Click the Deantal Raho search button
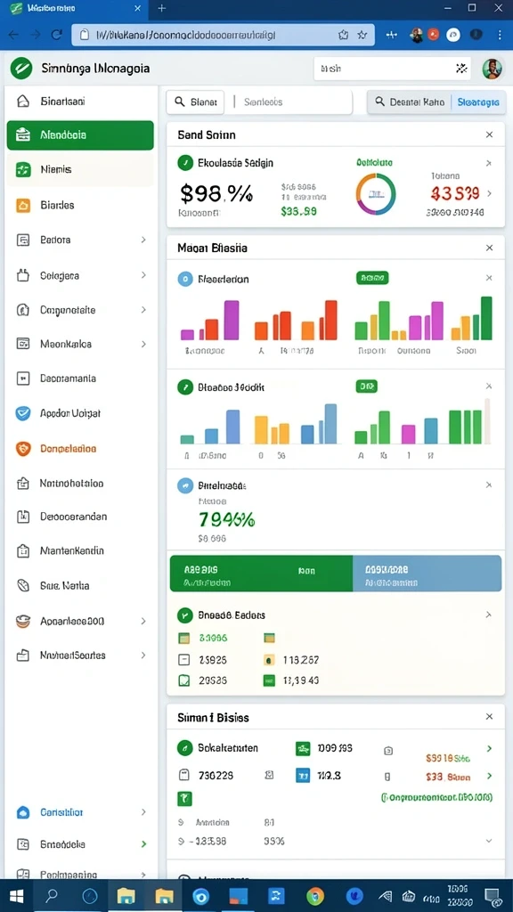This screenshot has height=912, width=513. 410,102
